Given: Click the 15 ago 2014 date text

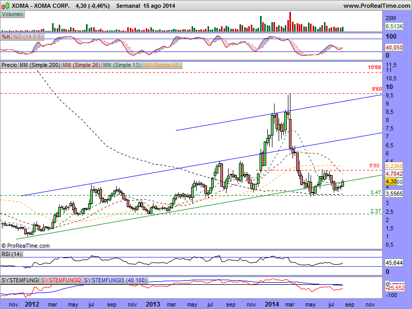Looking at the screenshot, I should 159,6.
